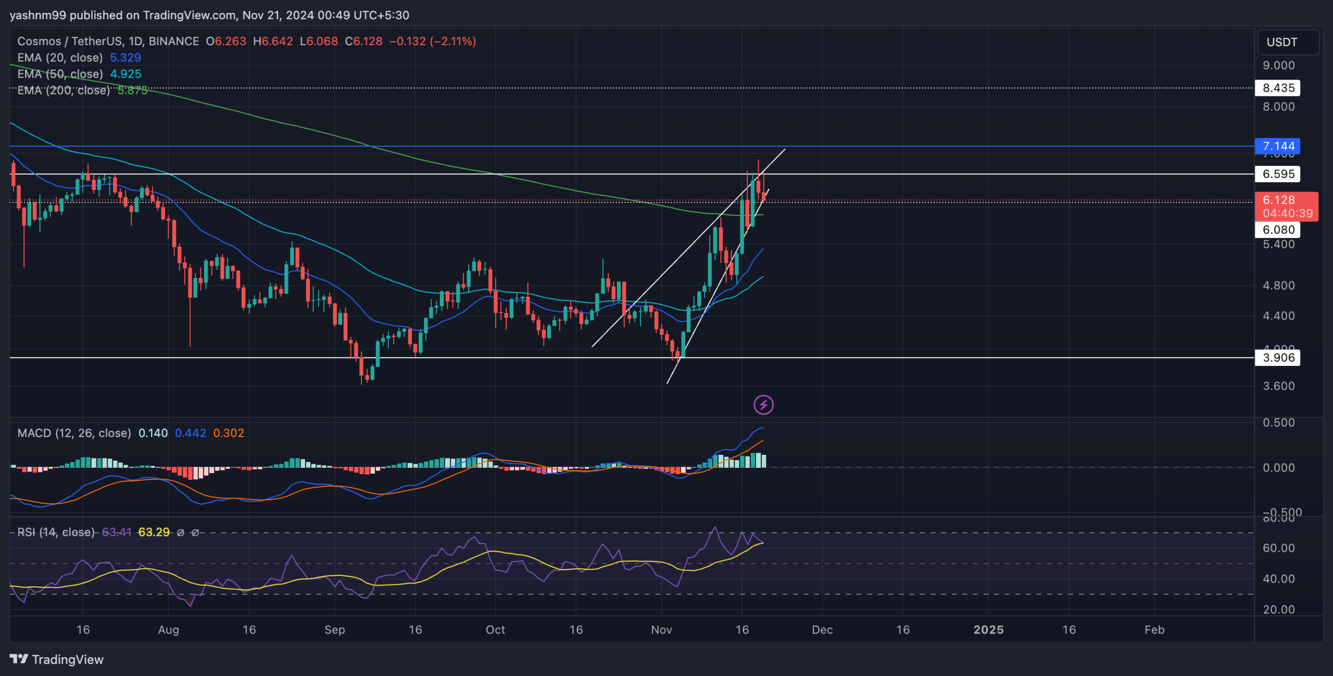1333x676 pixels.
Task: Click the RSI 60.00 axis value
Action: point(1278,548)
